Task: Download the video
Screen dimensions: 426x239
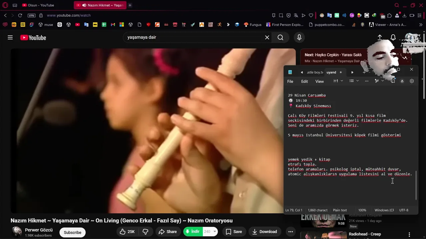Action: pos(265,232)
